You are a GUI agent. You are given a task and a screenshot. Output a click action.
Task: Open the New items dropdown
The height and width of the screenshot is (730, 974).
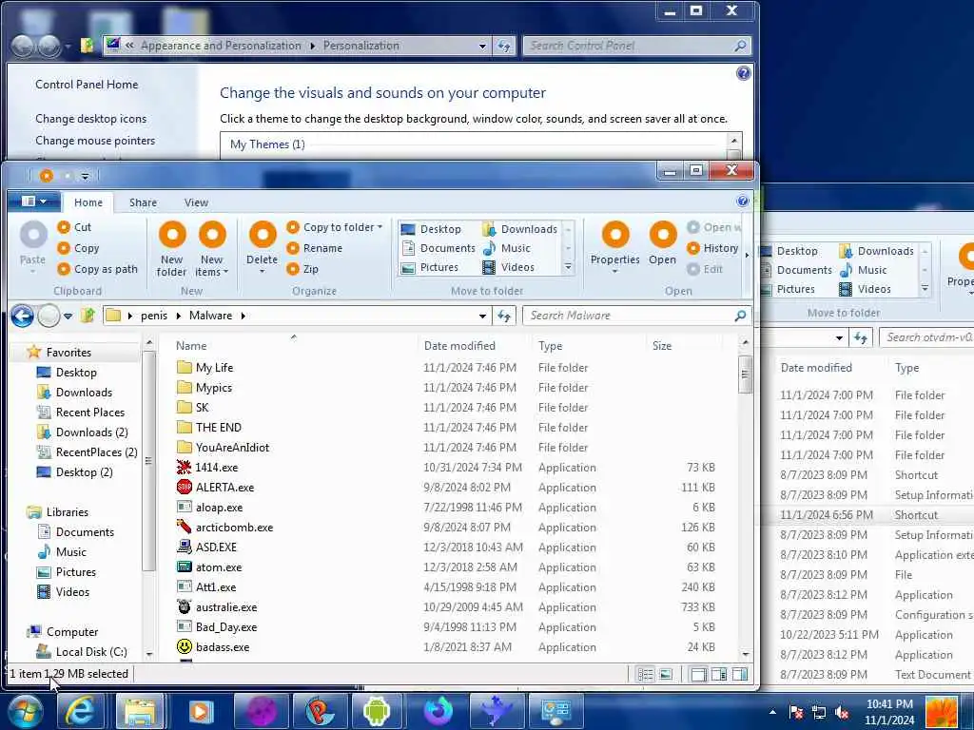(212, 266)
